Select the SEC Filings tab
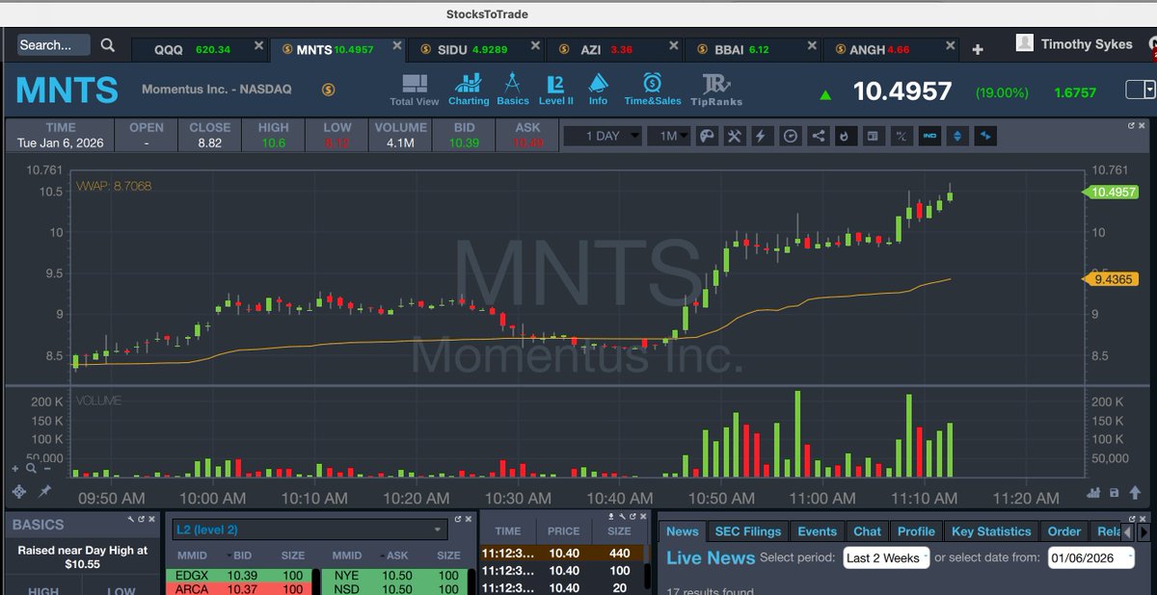This screenshot has width=1157, height=595. click(748, 531)
